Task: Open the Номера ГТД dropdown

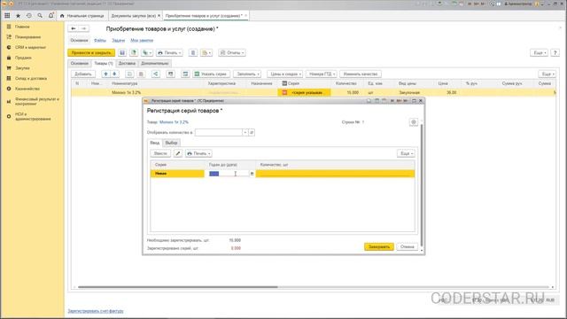Action: click(322, 74)
